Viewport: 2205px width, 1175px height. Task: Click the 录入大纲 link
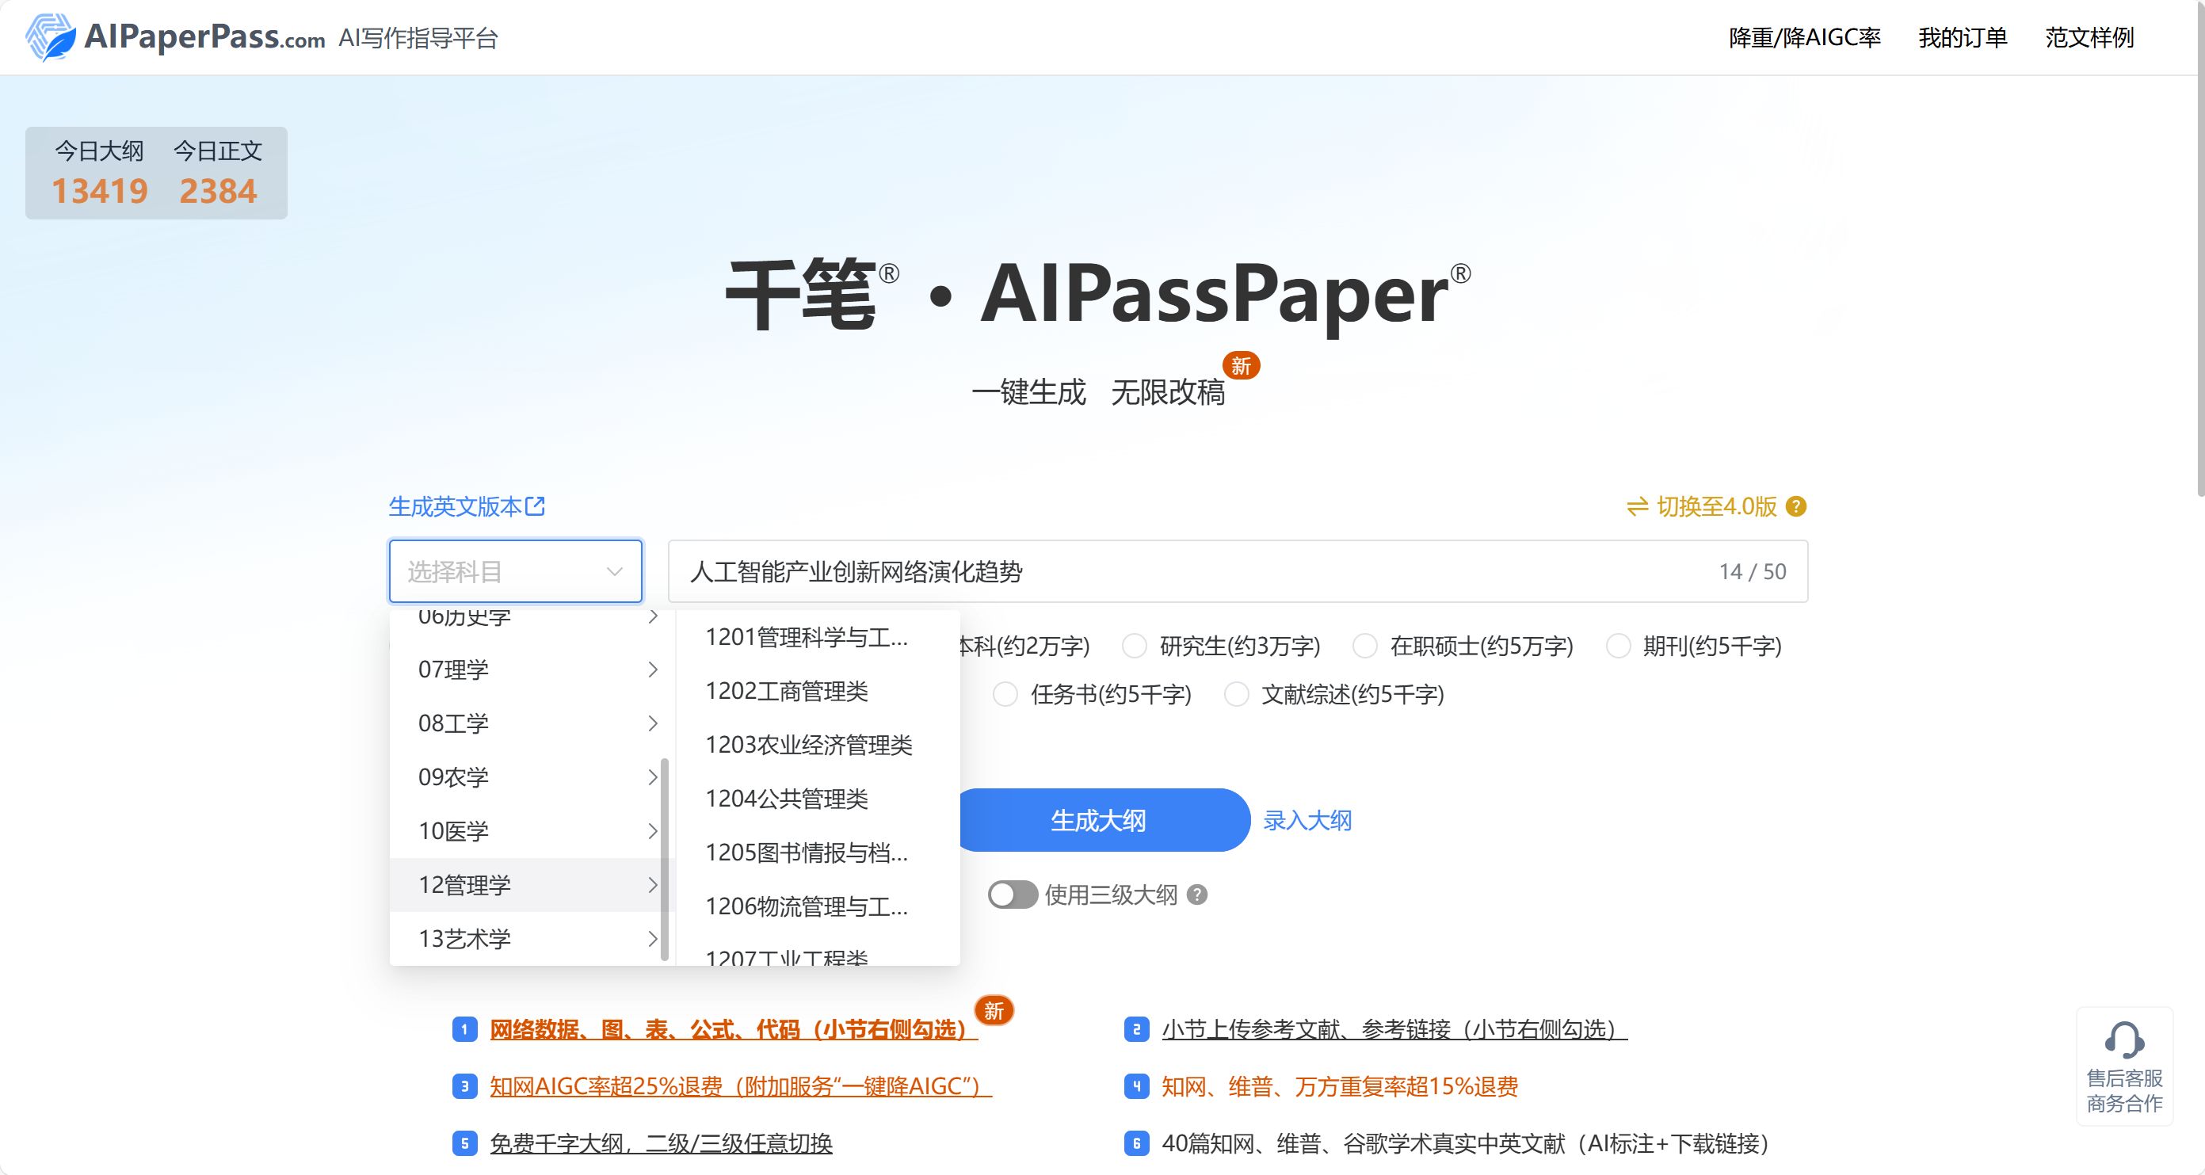click(1307, 821)
